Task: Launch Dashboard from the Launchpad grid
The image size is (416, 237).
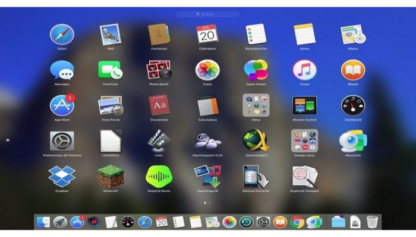Action: point(353,105)
